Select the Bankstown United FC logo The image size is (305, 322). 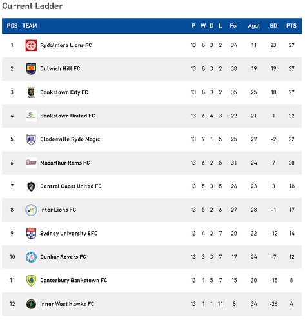[31, 116]
